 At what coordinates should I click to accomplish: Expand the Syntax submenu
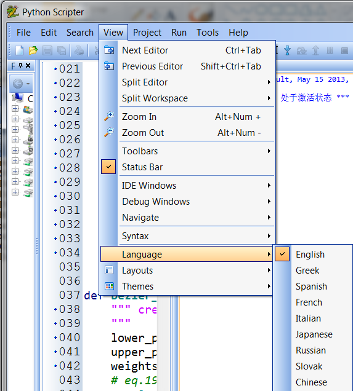[x=187, y=236]
